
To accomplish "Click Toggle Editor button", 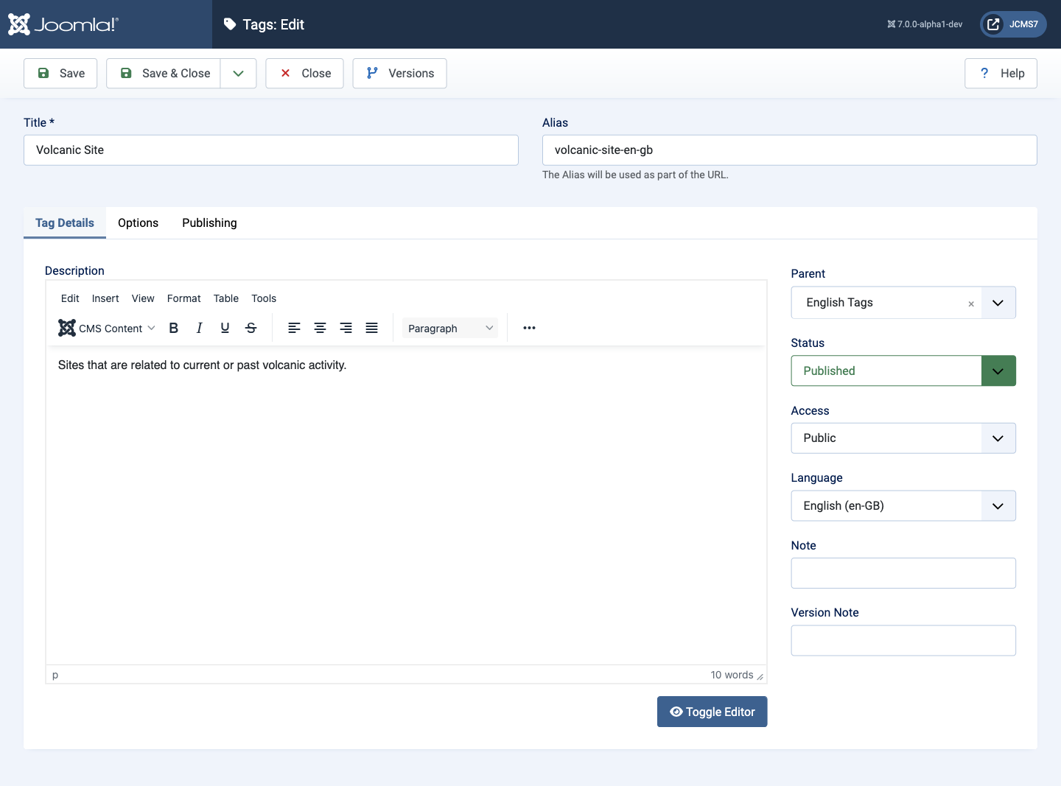I will (712, 712).
